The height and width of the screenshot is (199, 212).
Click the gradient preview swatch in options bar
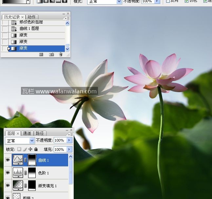(x=14, y=1)
